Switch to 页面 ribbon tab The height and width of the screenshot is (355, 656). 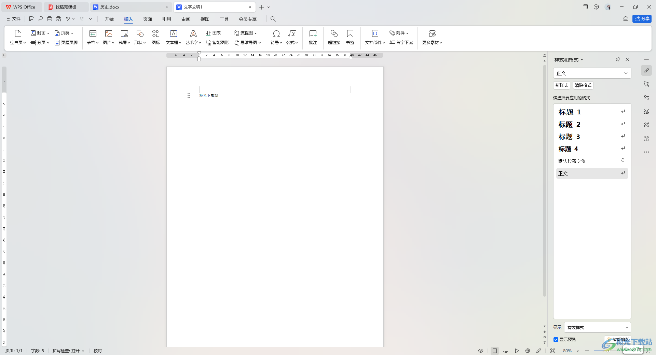tap(148, 19)
